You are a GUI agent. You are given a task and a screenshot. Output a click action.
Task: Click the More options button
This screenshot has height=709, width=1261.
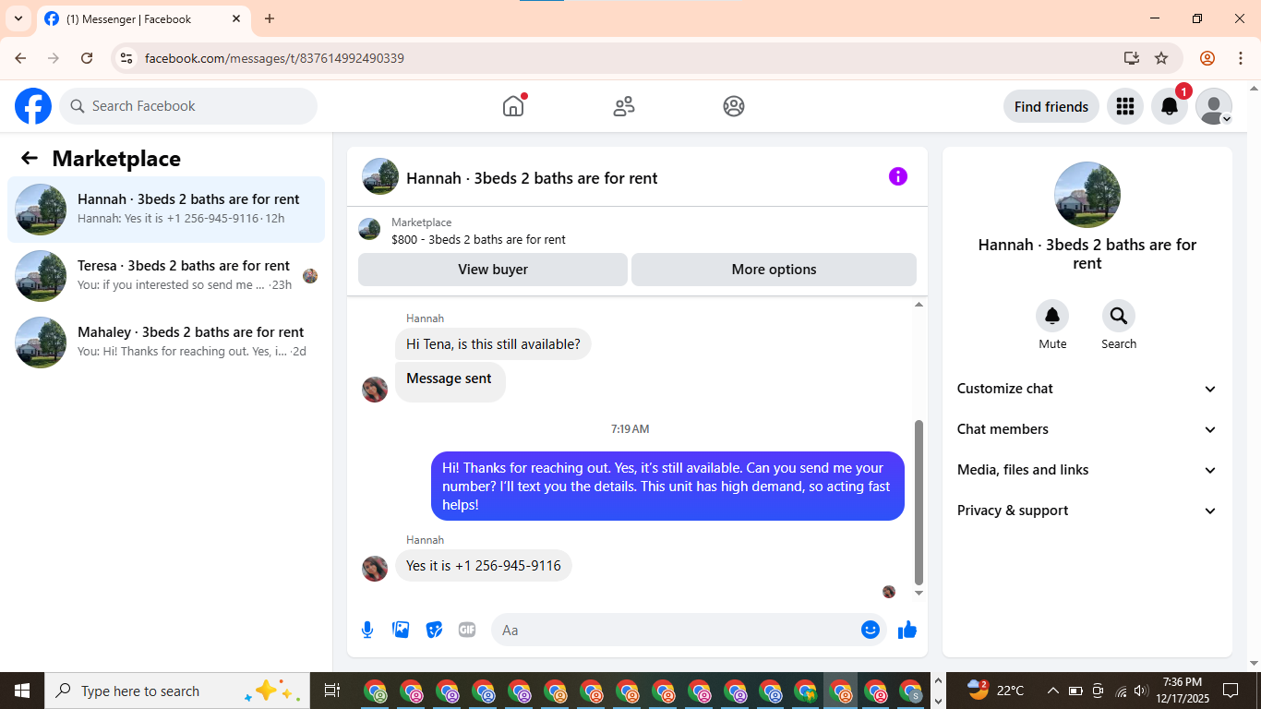pos(774,270)
